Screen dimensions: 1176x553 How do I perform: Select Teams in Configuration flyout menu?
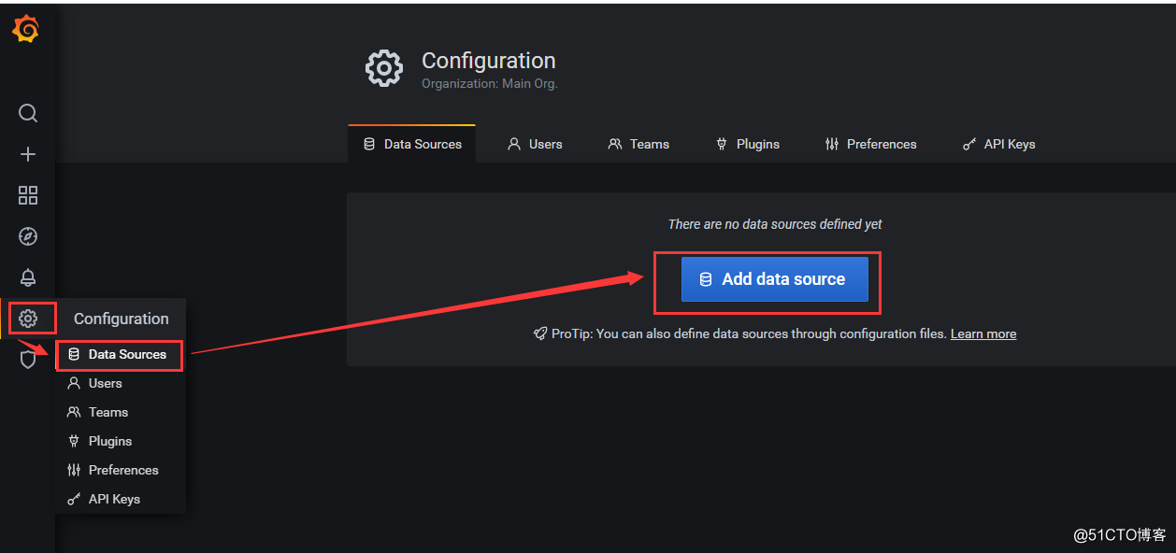coord(120,412)
